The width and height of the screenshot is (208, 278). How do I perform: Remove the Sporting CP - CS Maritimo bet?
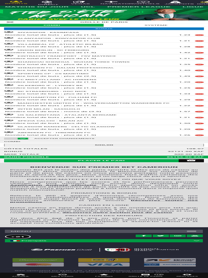pyautogui.click(x=199, y=76)
